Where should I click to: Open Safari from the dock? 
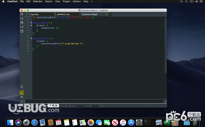coord(35,123)
